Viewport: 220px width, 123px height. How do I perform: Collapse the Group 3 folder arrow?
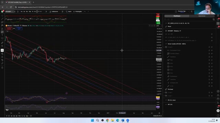(164, 47)
